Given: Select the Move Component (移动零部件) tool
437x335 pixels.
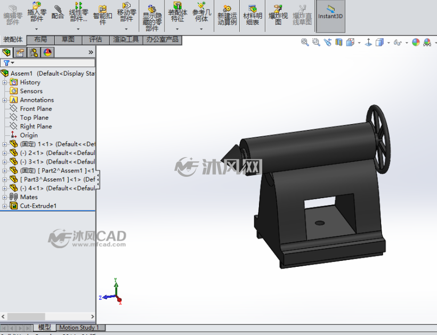Looking at the screenshot, I should coord(126,12).
